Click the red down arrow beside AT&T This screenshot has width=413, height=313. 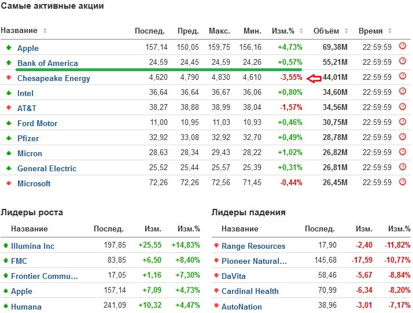9,108
